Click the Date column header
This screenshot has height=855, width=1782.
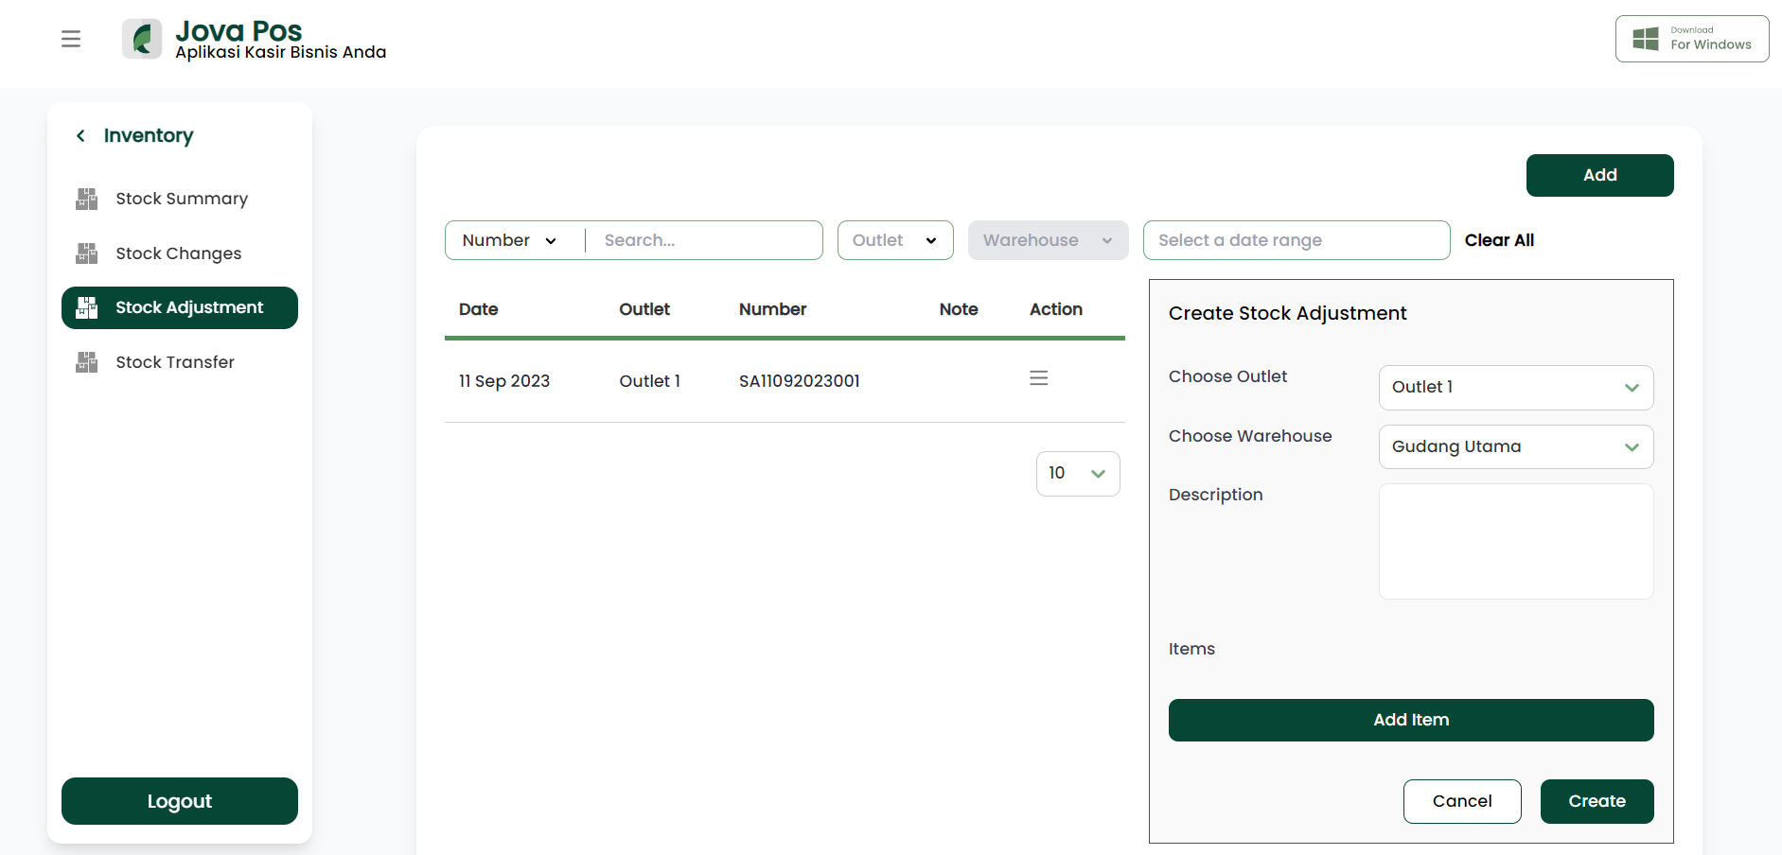point(479,309)
